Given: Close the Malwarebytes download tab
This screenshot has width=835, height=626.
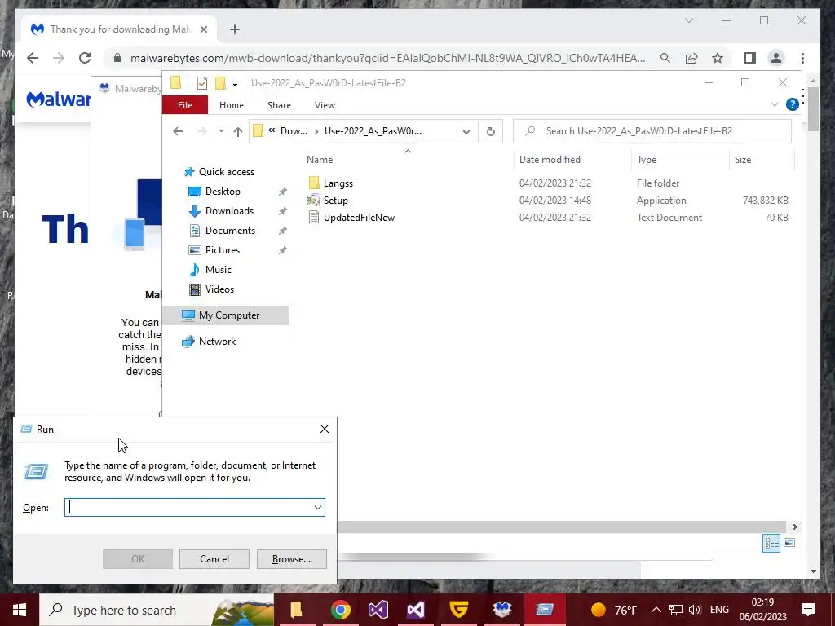Looking at the screenshot, I should [x=203, y=29].
